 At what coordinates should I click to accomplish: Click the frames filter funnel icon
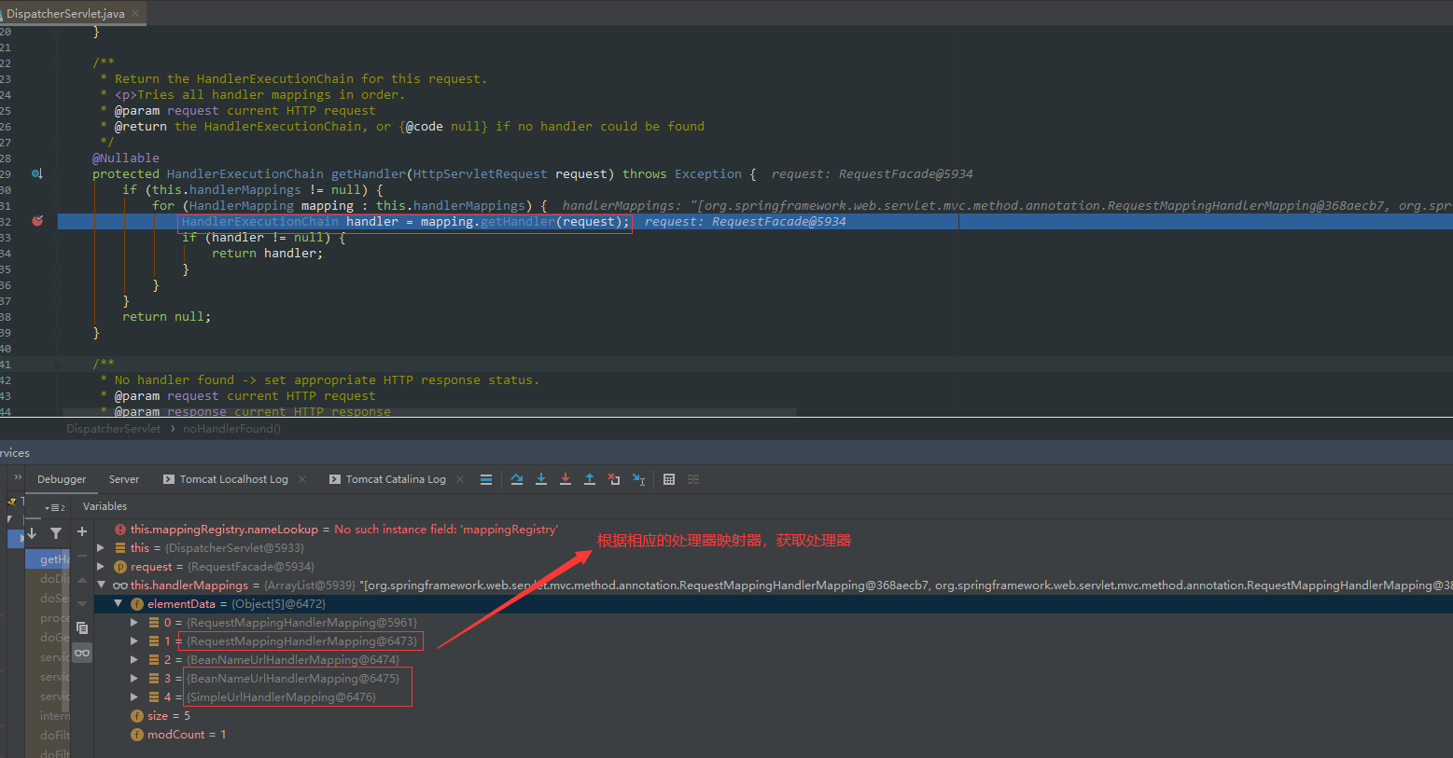click(56, 533)
